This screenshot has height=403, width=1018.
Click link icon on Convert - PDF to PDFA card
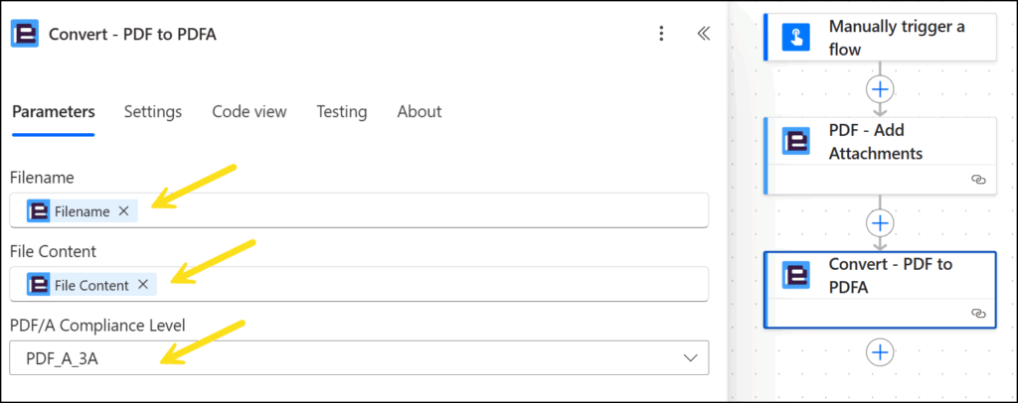point(977,313)
